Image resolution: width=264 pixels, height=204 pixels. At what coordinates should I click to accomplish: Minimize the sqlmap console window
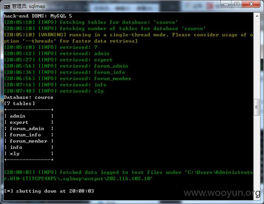pyautogui.click(x=226, y=4)
